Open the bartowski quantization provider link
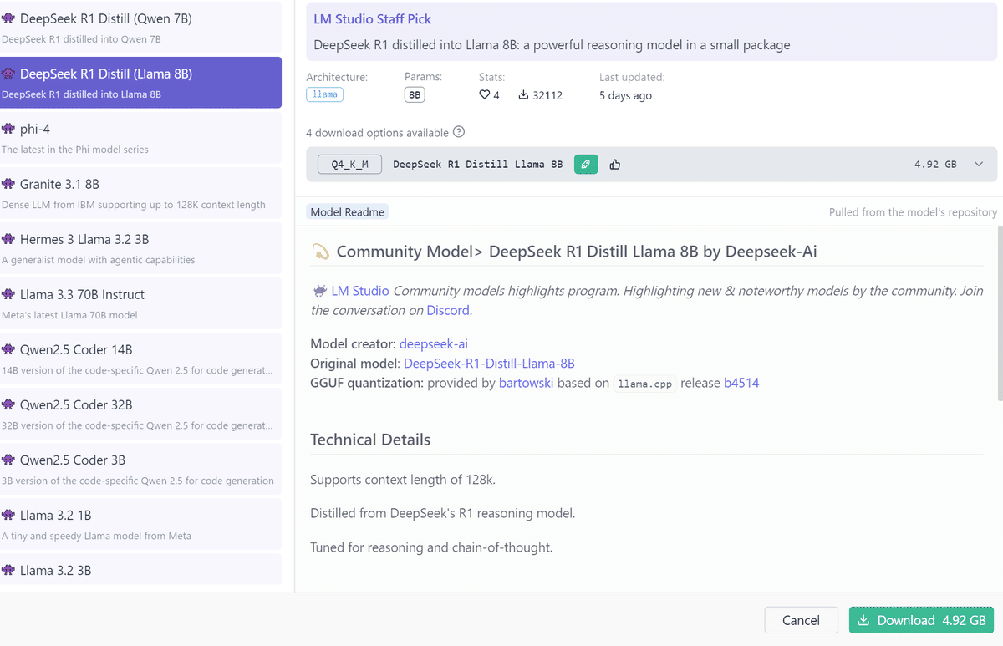Screen dimensions: 1003x646 [x=527, y=383]
